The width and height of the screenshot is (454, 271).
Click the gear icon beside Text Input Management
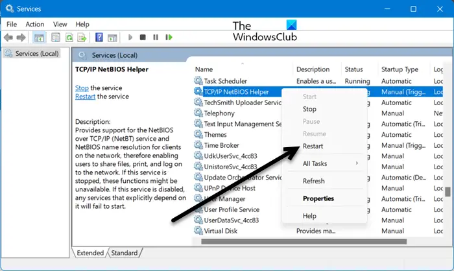pos(198,124)
